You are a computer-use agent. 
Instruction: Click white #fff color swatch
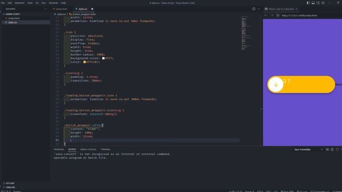pos(103,58)
